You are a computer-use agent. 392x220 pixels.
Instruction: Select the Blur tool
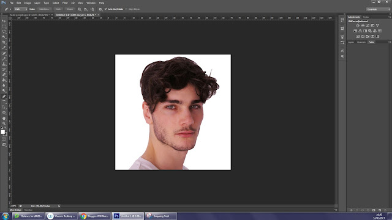coord(4,86)
